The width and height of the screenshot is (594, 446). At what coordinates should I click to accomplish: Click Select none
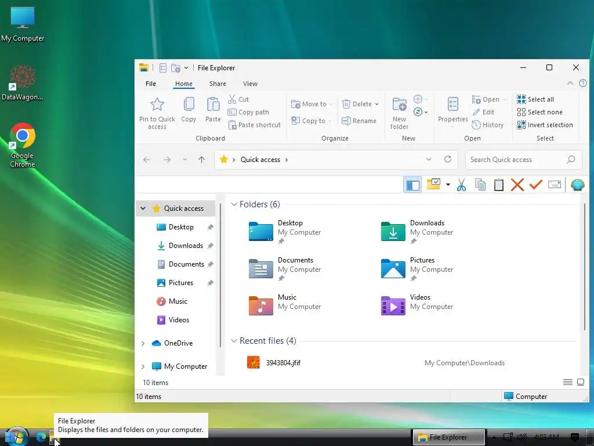pyautogui.click(x=539, y=112)
